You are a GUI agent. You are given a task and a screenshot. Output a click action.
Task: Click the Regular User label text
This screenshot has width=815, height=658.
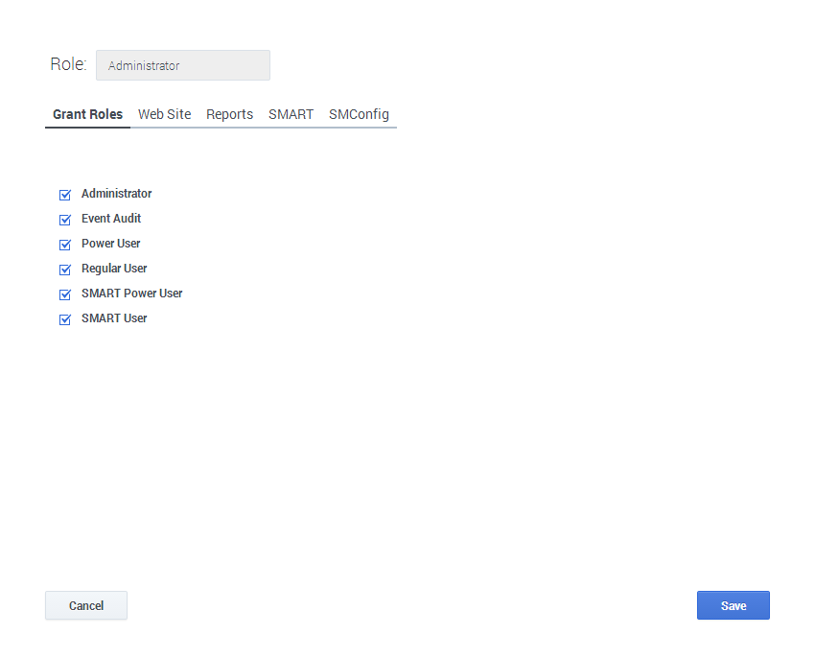tap(114, 269)
